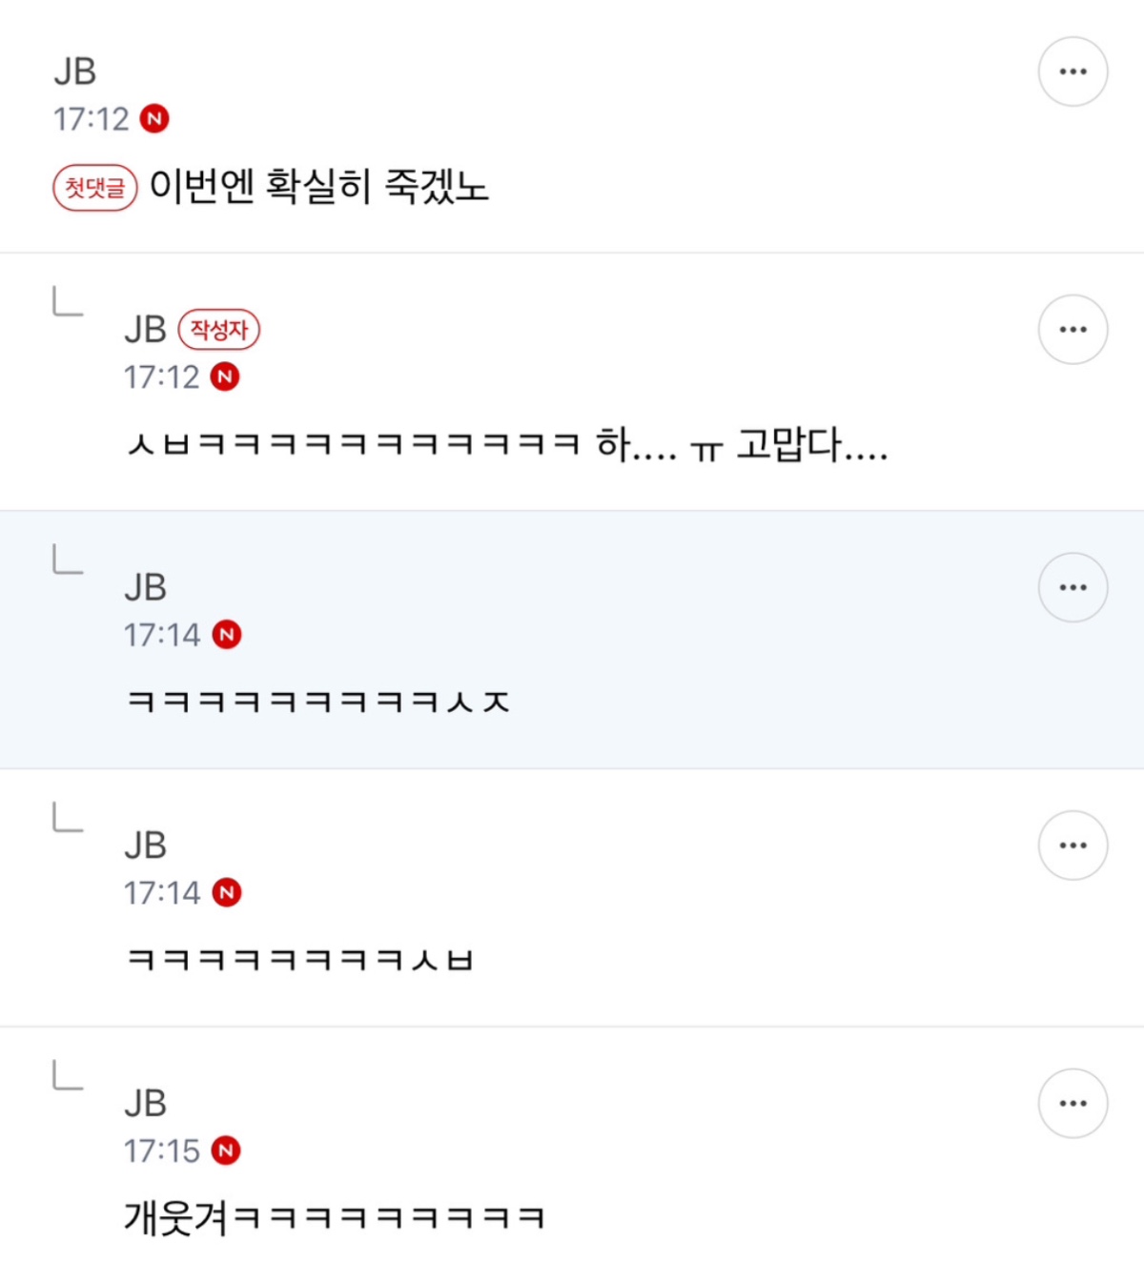Select the reply text ending with ㅅㅂ at 17:14
Screen dimensions: 1144x1262
coord(300,960)
